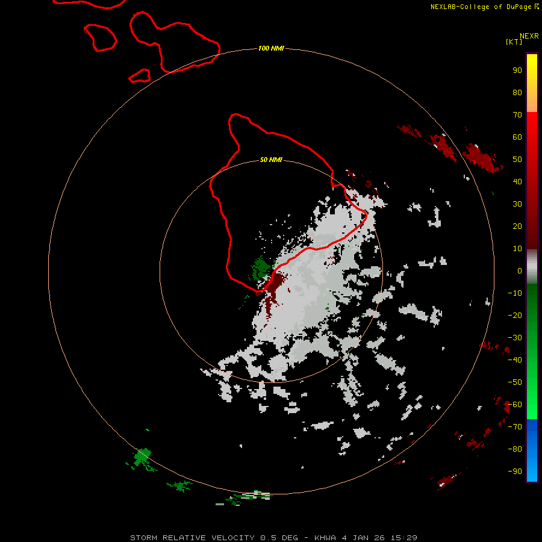Click the -90 value on the velocity scale

point(515,471)
